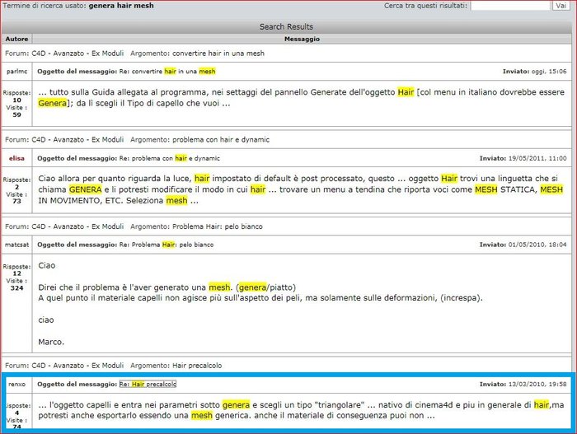Click highlighted 'genera' in matcsat's message
Image resolution: width=577 pixels, height=434 pixels.
point(252,287)
